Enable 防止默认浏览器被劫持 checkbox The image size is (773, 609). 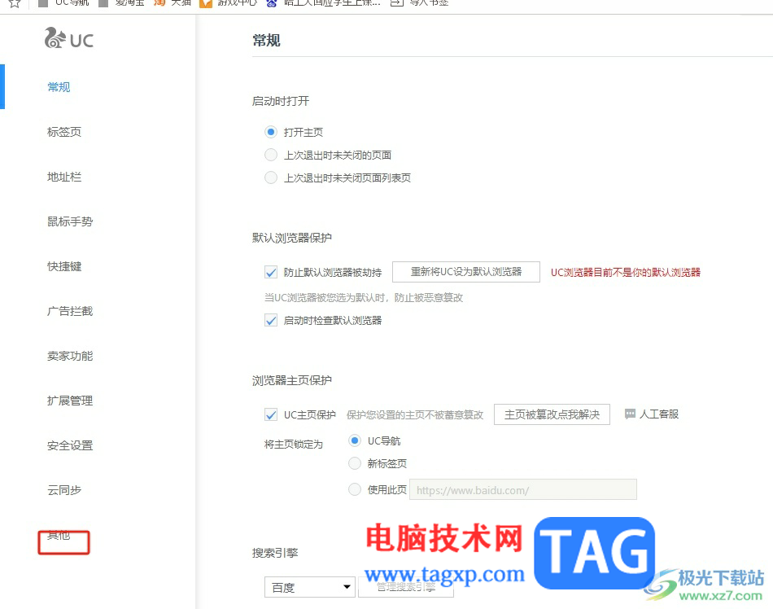(270, 272)
